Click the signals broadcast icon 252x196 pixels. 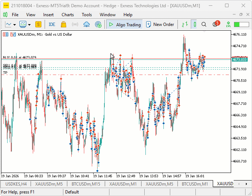pyautogui.click(x=75, y=24)
